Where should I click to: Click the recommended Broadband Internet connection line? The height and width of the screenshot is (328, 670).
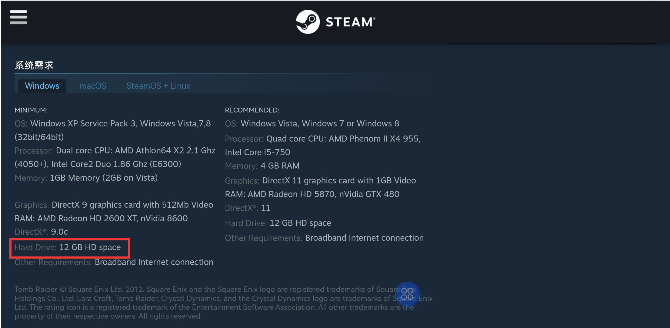pyautogui.click(x=324, y=238)
